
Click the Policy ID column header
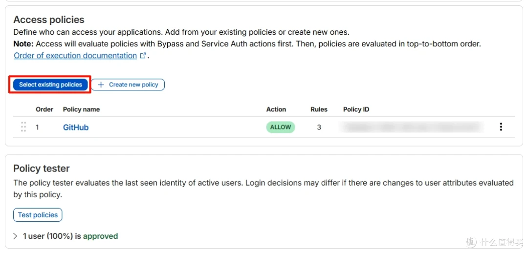pyautogui.click(x=356, y=109)
